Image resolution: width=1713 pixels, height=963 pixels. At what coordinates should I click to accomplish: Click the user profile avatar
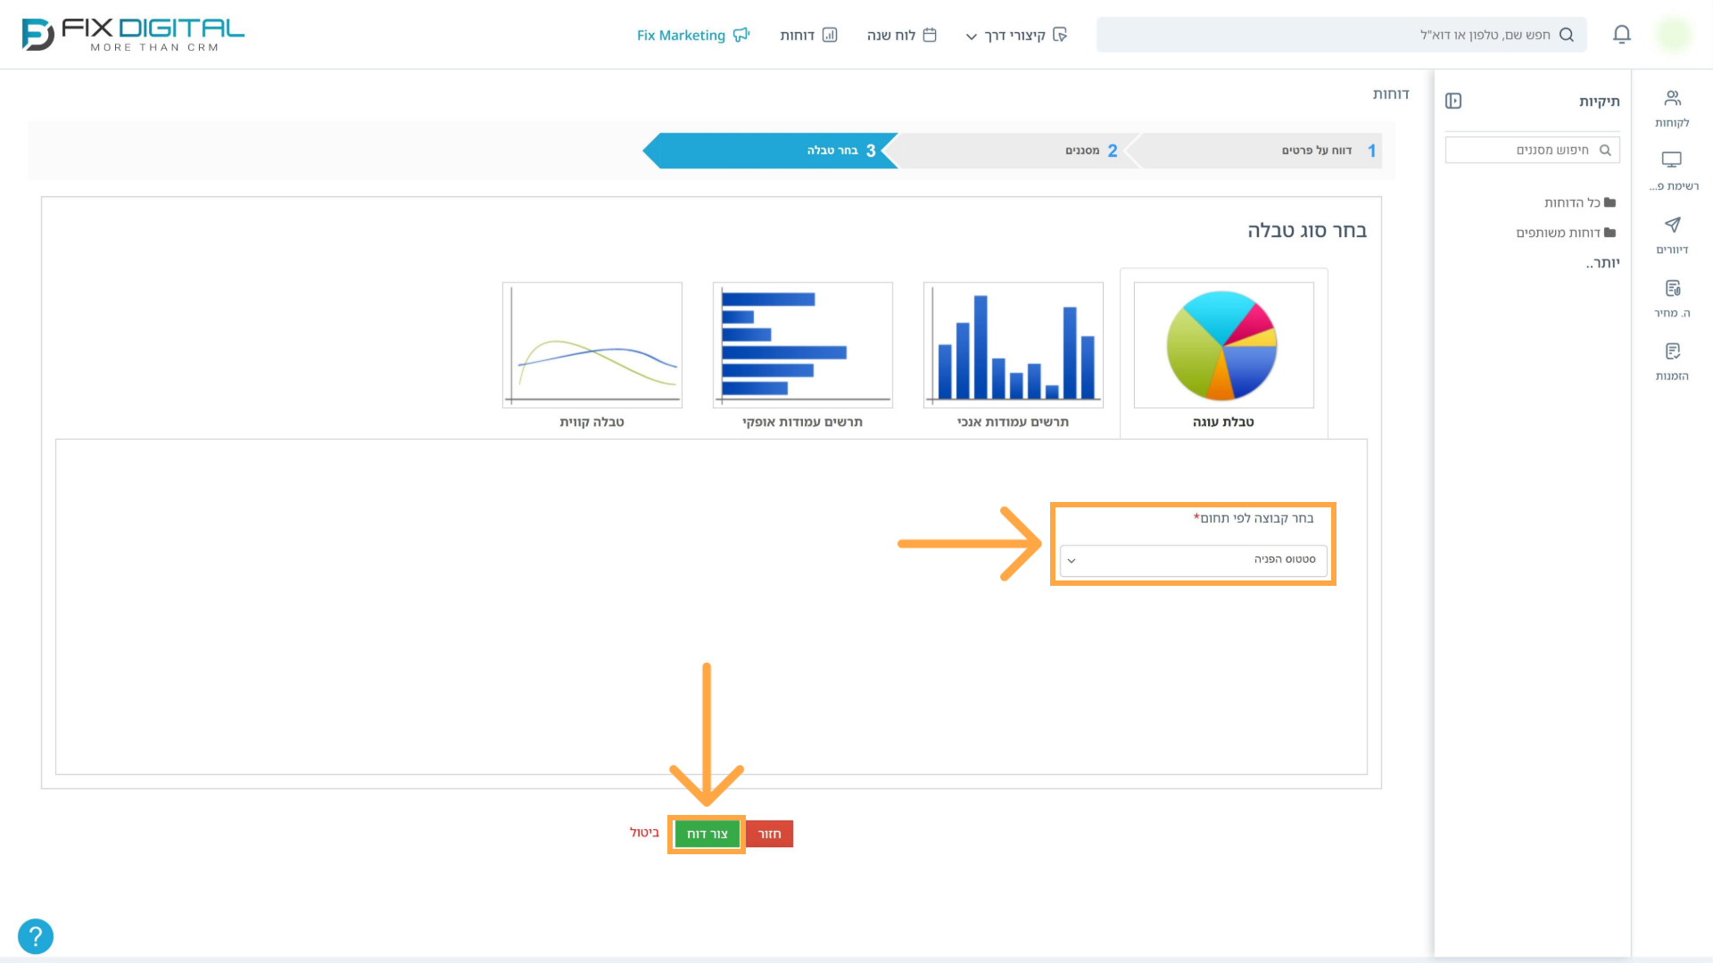pyautogui.click(x=1673, y=35)
